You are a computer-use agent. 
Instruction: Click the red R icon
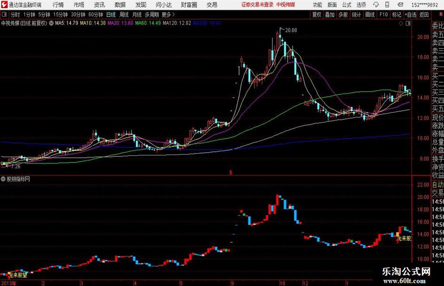[441, 14]
